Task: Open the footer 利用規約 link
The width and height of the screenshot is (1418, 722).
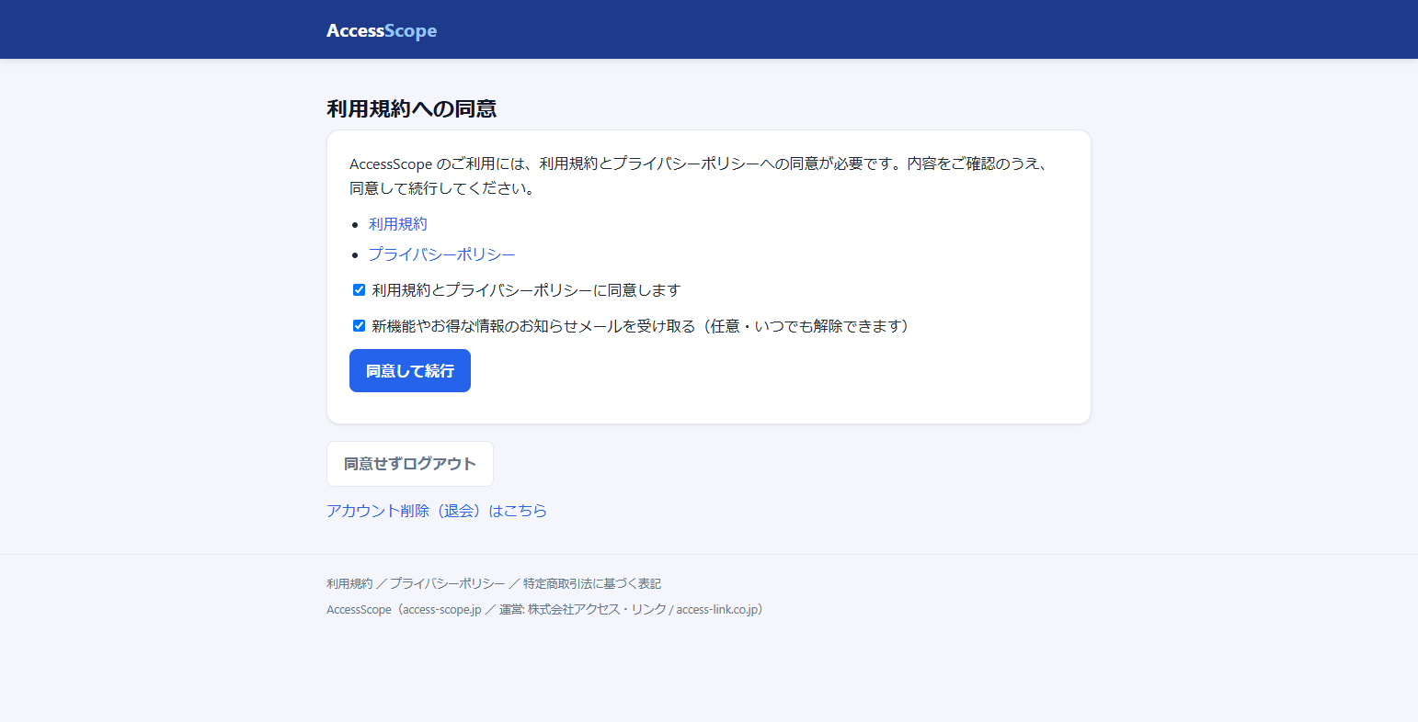Action: [349, 583]
